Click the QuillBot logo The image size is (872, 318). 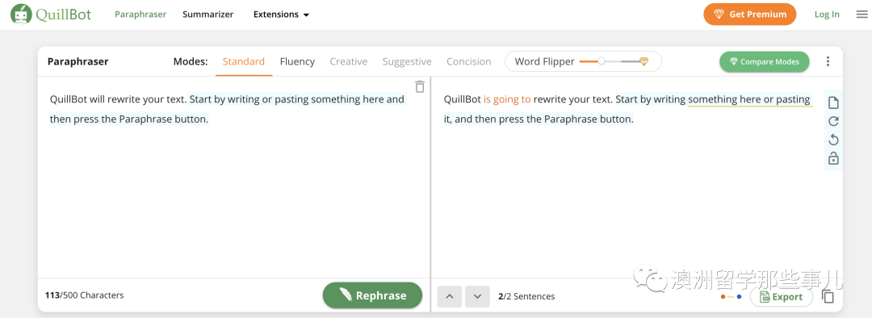pyautogui.click(x=51, y=14)
